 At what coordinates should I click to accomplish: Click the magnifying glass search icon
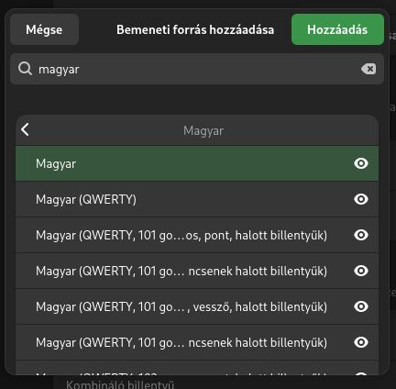[x=25, y=69]
